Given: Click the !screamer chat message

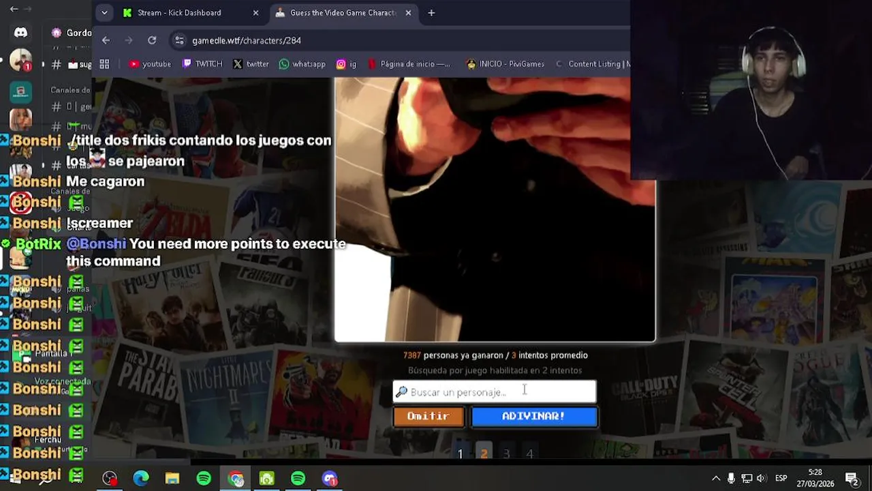Looking at the screenshot, I should 99,223.
